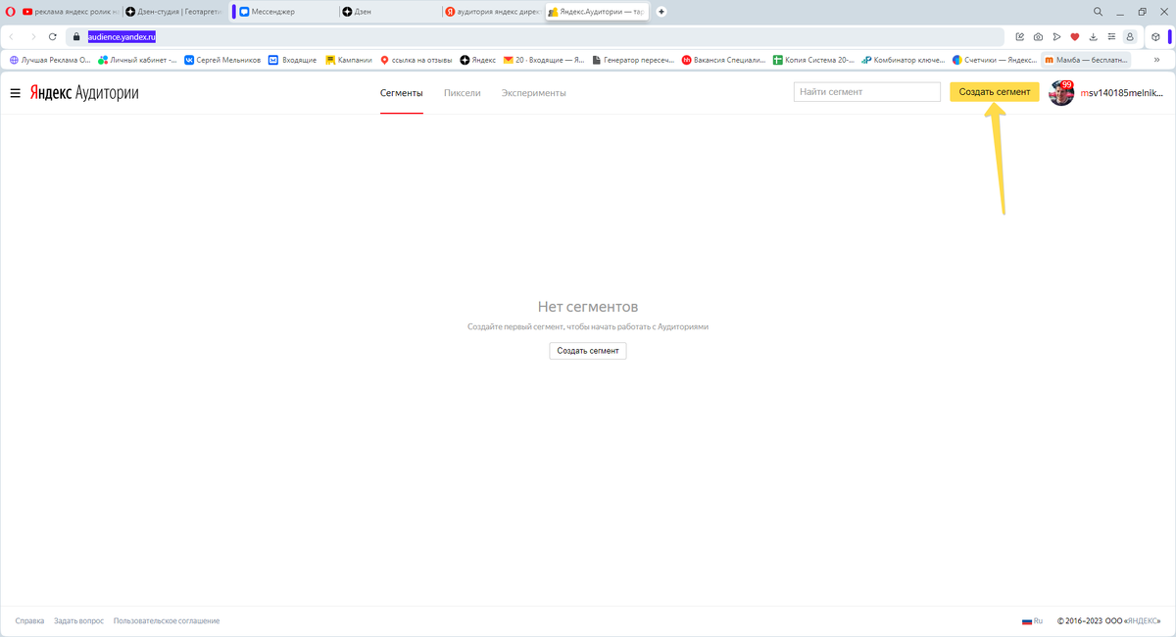Open the Сегменты tab

pos(402,93)
